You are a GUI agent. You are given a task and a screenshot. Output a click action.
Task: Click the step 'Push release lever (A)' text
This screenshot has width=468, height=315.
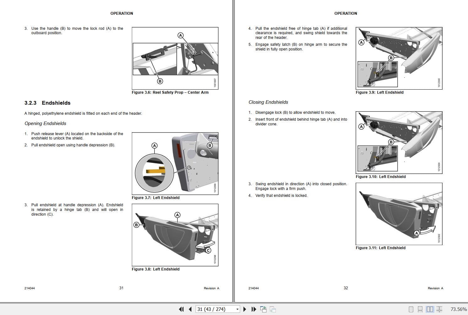(x=77, y=136)
